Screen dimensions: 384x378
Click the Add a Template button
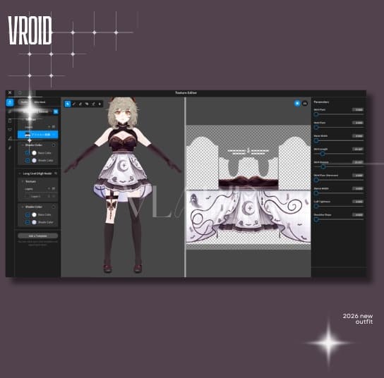click(38, 236)
